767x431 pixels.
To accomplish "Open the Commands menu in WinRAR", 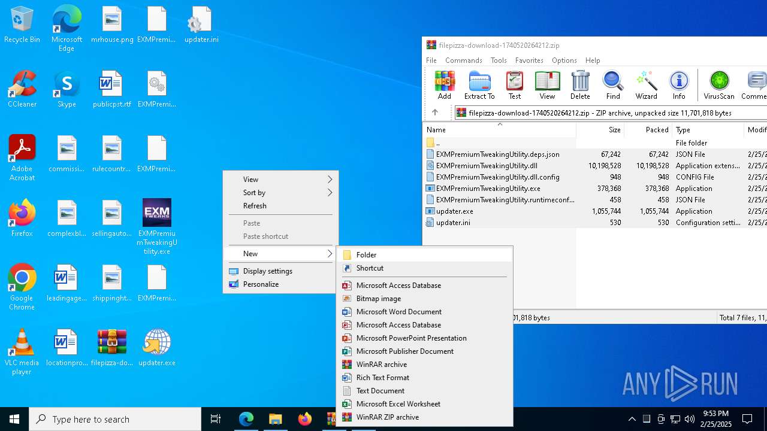I will (464, 60).
